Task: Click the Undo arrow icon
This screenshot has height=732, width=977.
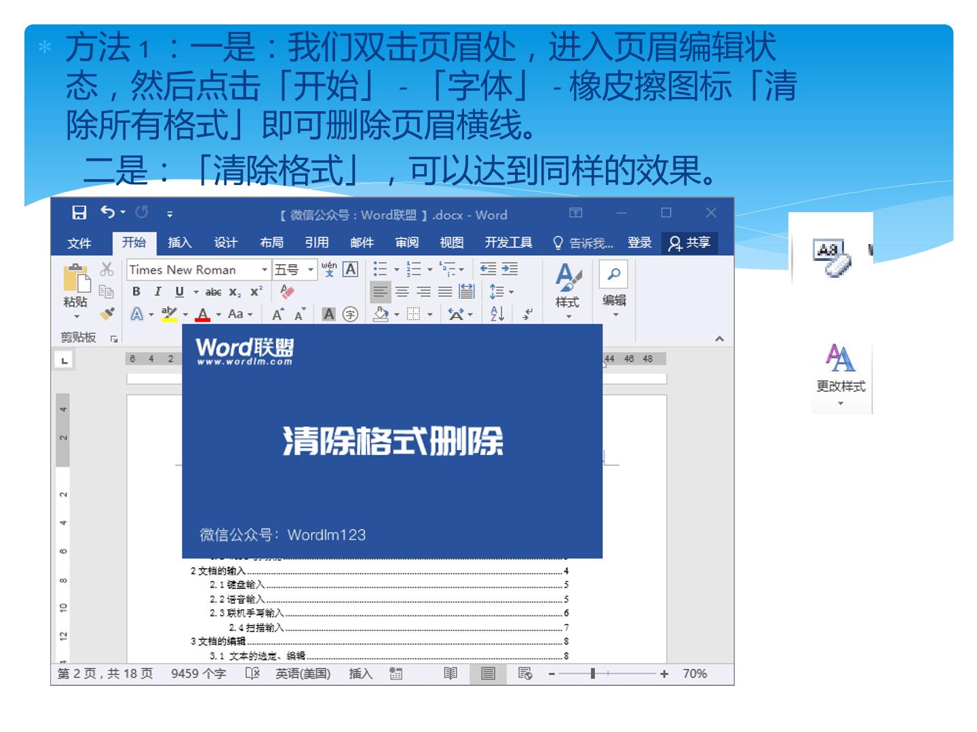Action: point(108,212)
